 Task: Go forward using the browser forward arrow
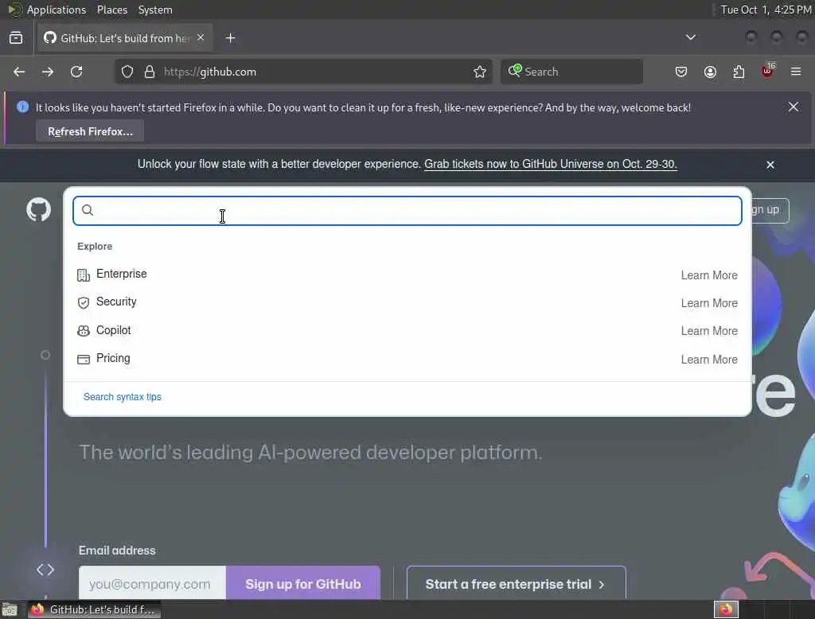click(48, 72)
